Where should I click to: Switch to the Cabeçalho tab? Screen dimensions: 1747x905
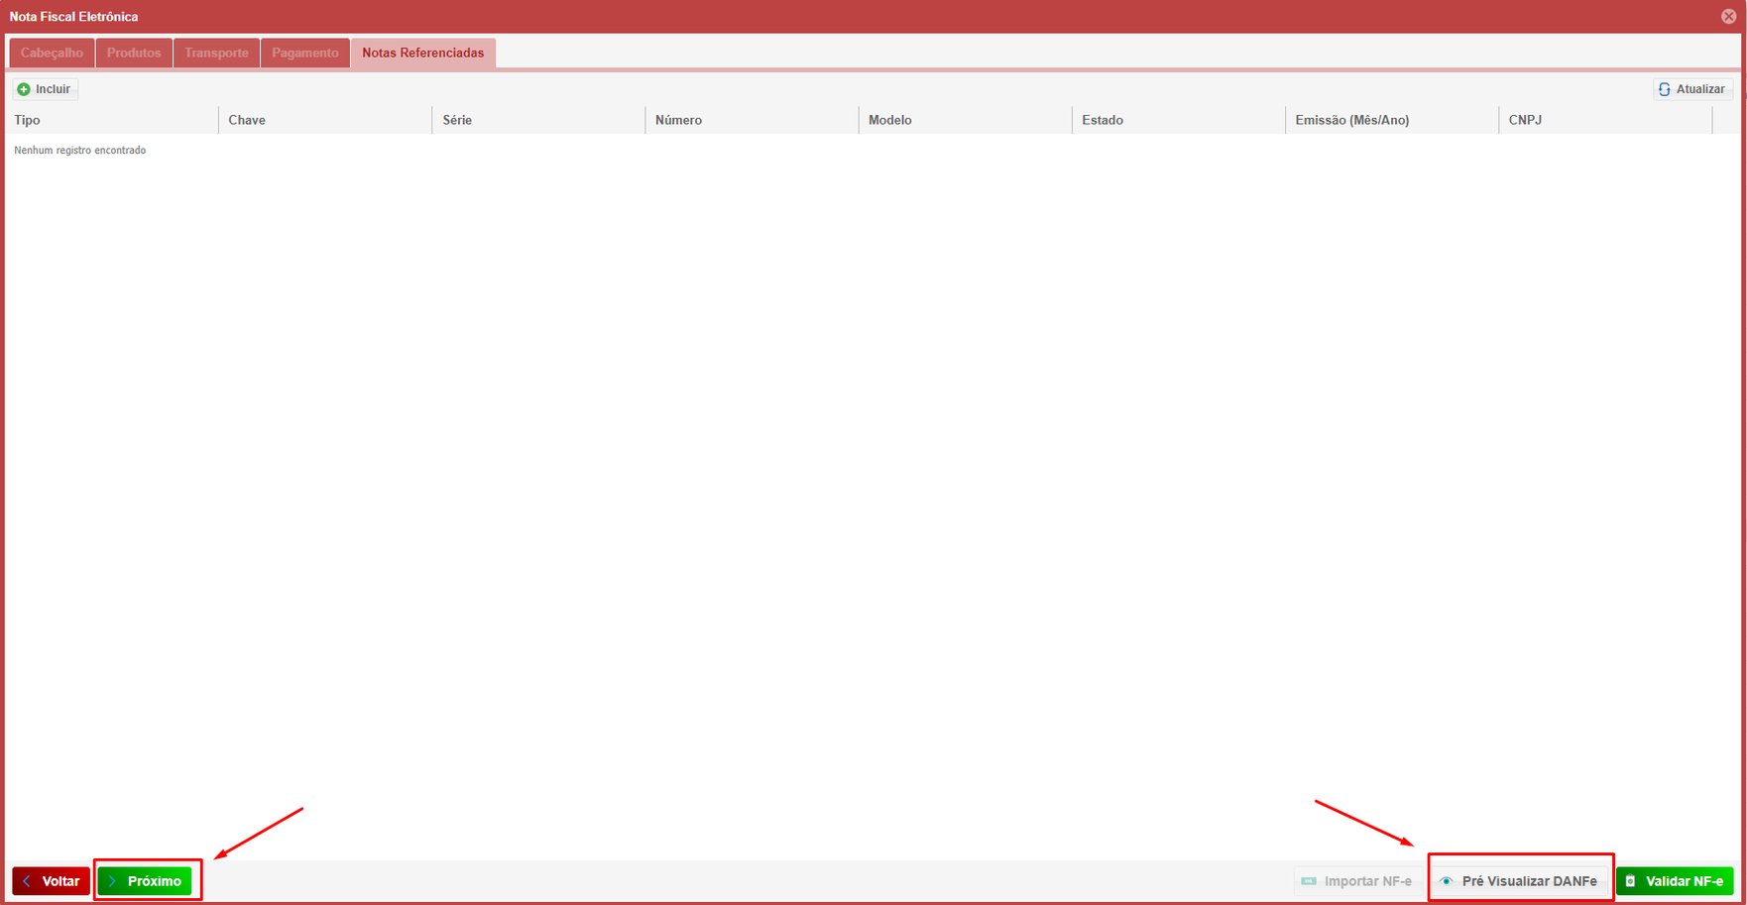click(52, 53)
